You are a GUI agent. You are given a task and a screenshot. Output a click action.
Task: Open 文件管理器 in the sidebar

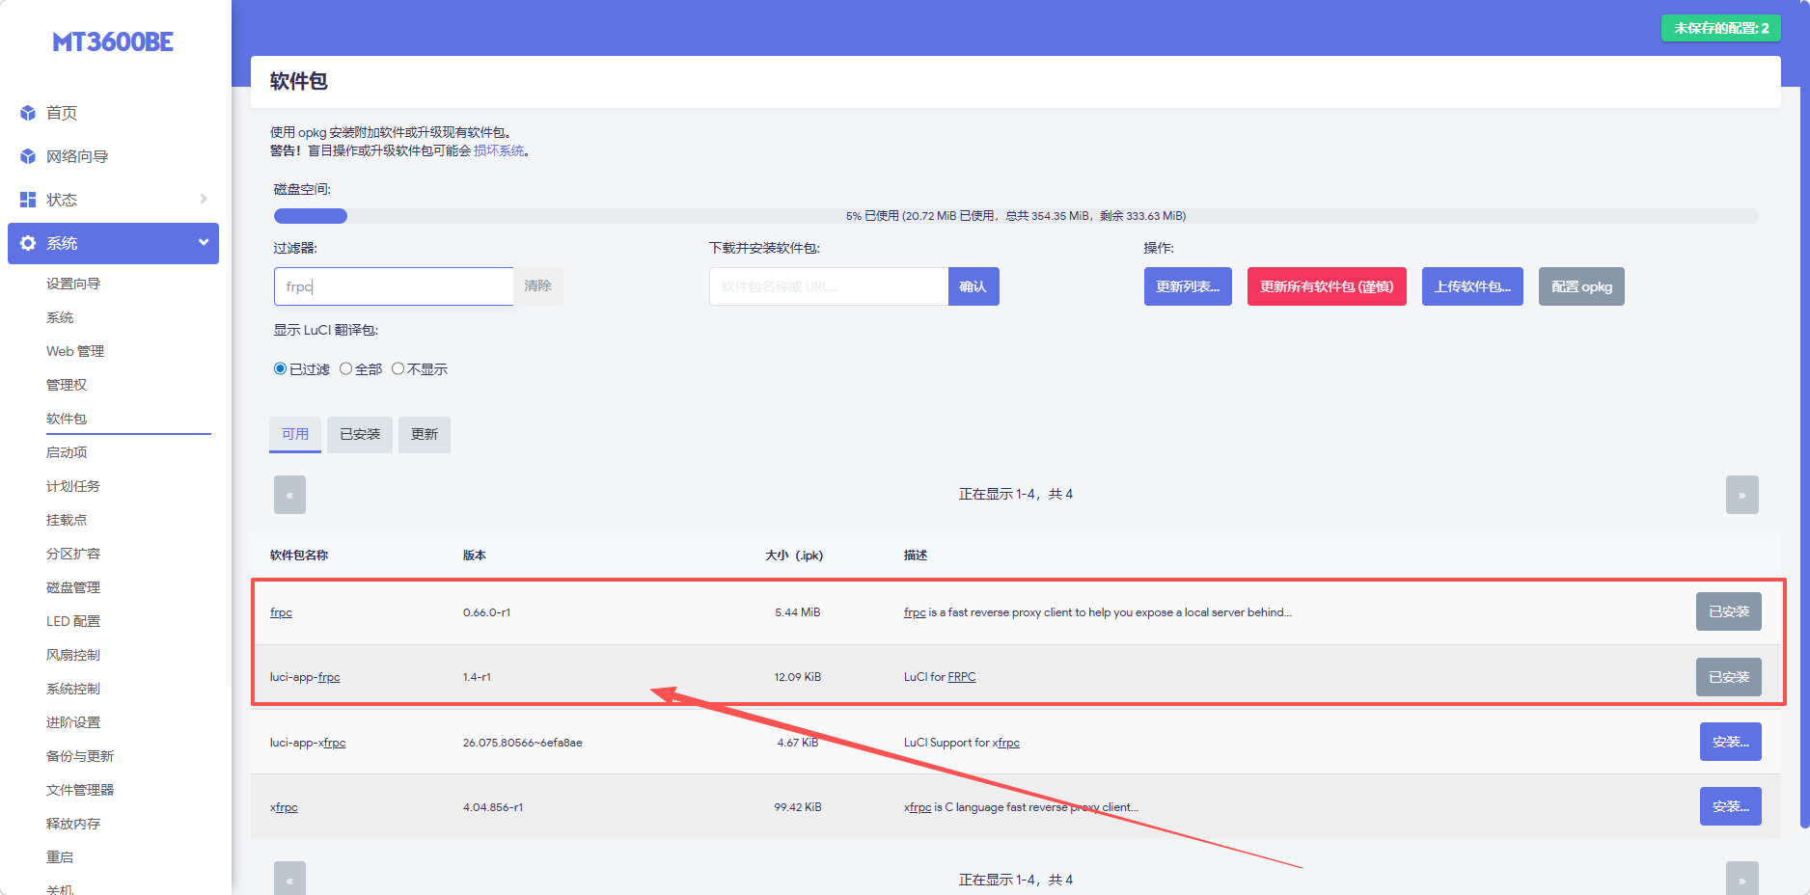click(x=80, y=790)
